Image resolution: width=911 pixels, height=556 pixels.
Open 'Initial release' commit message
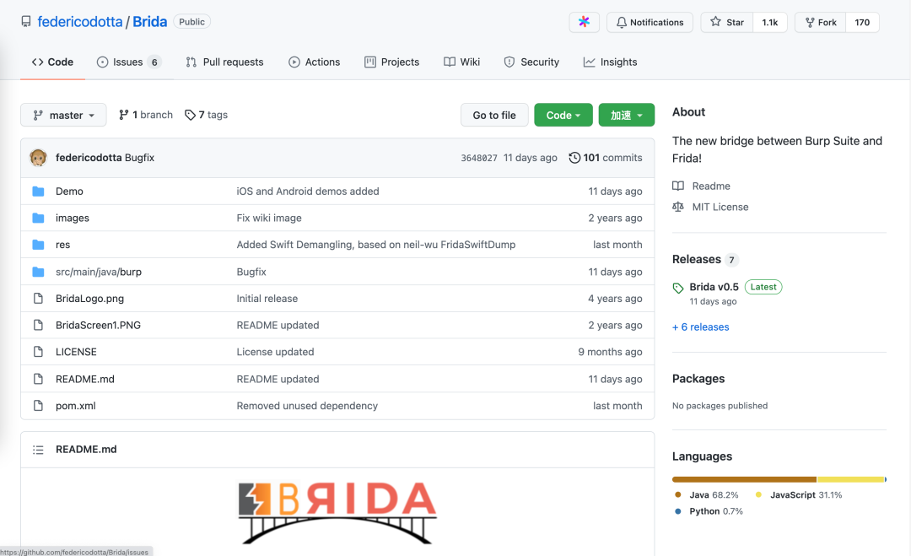267,299
